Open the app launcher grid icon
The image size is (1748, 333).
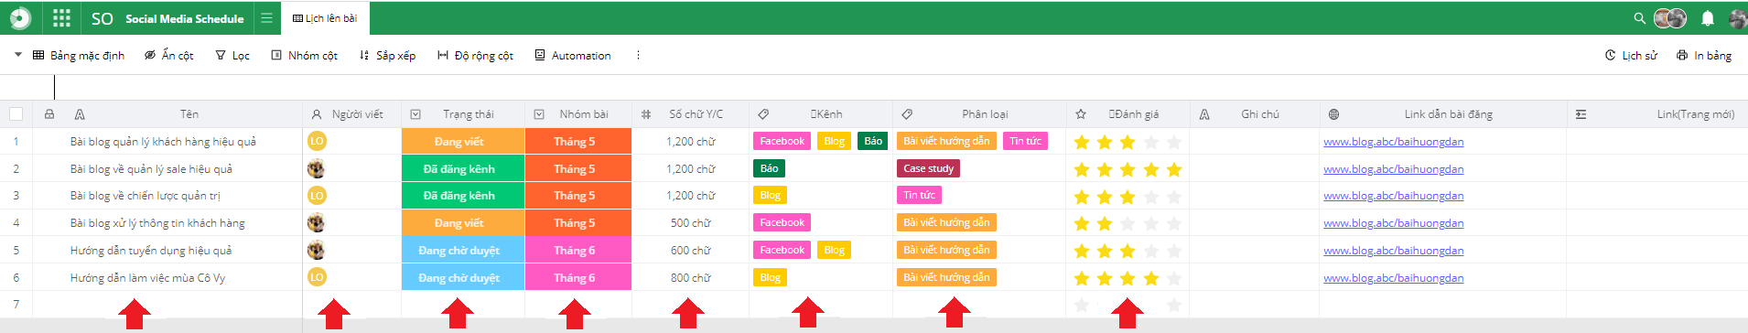(x=61, y=17)
